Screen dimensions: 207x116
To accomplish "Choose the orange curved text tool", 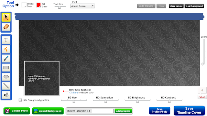I will pos(6,49).
